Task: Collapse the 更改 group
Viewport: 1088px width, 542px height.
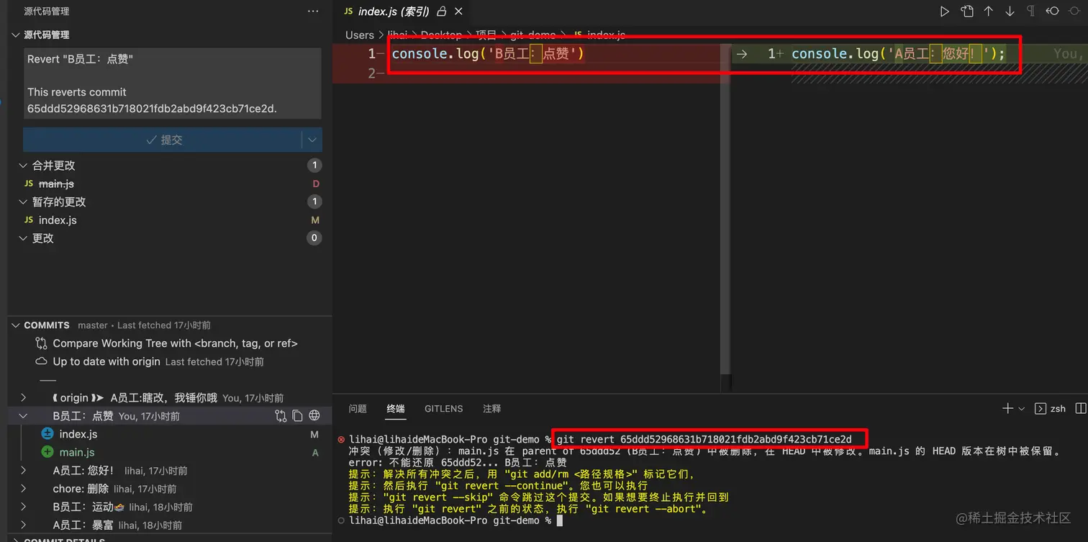Action: (23, 238)
